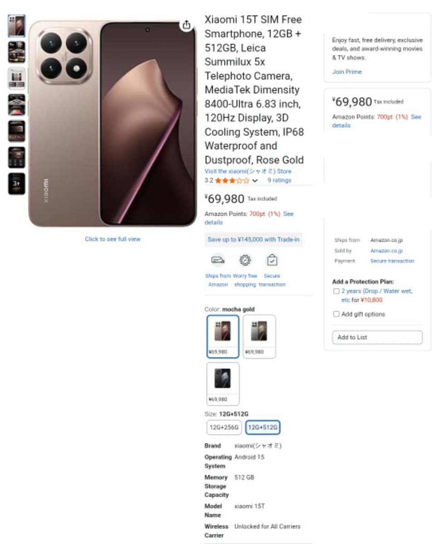Image resolution: width=439 pixels, height=544 pixels.
Task: Select the last 3+ image thumbnail
Action: pyautogui.click(x=16, y=184)
